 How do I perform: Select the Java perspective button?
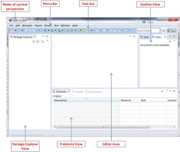click(x=172, y=31)
